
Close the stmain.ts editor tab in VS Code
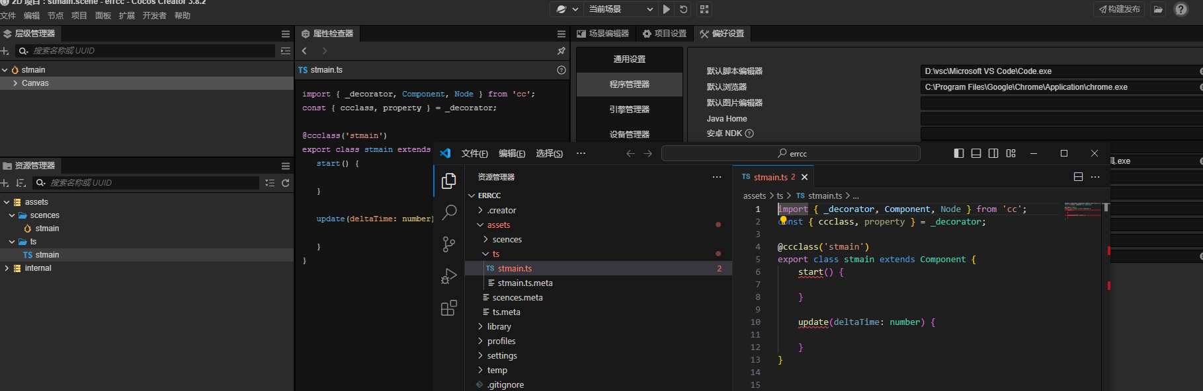(x=804, y=177)
